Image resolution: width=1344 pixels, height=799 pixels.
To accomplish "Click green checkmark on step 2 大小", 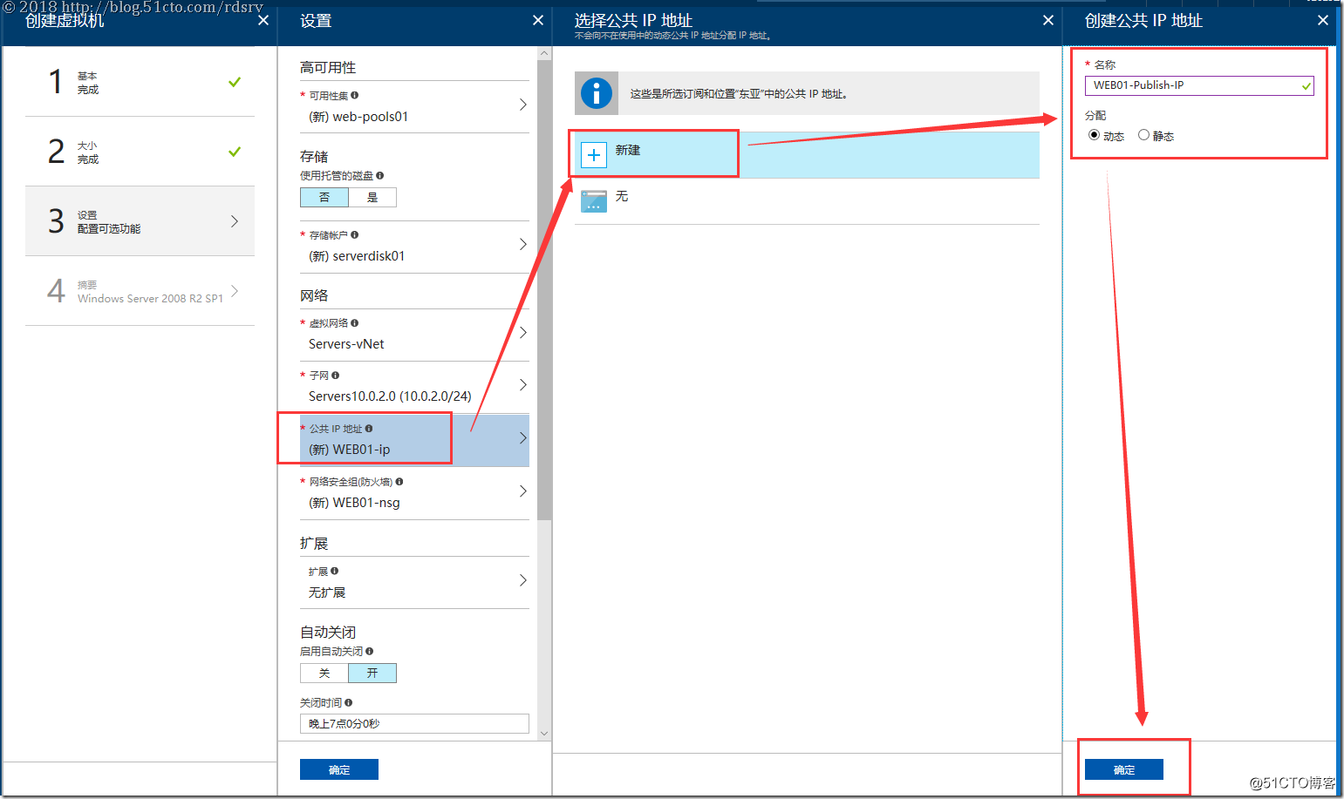I will click(x=235, y=152).
